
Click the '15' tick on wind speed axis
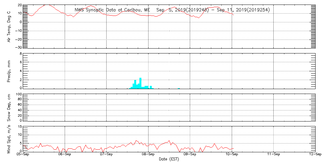(20, 127)
